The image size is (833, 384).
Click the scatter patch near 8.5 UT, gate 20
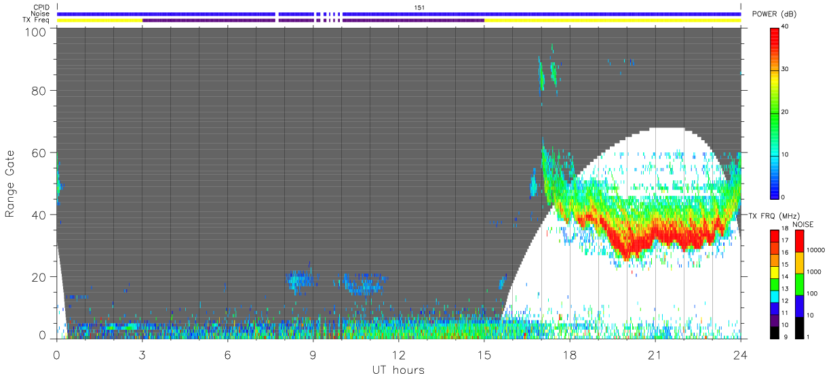(298, 278)
